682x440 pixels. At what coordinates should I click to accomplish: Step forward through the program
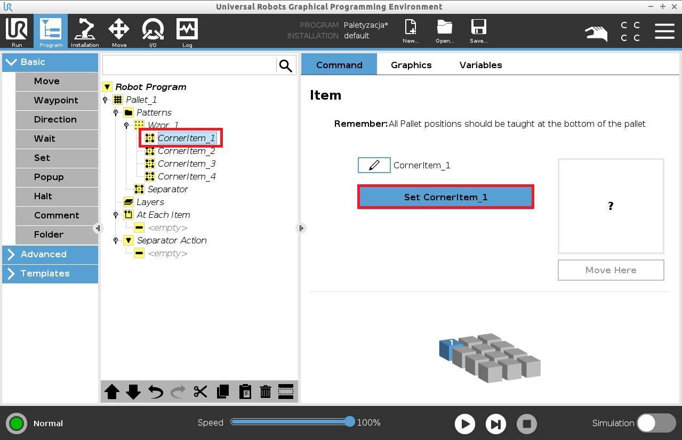[x=496, y=424]
